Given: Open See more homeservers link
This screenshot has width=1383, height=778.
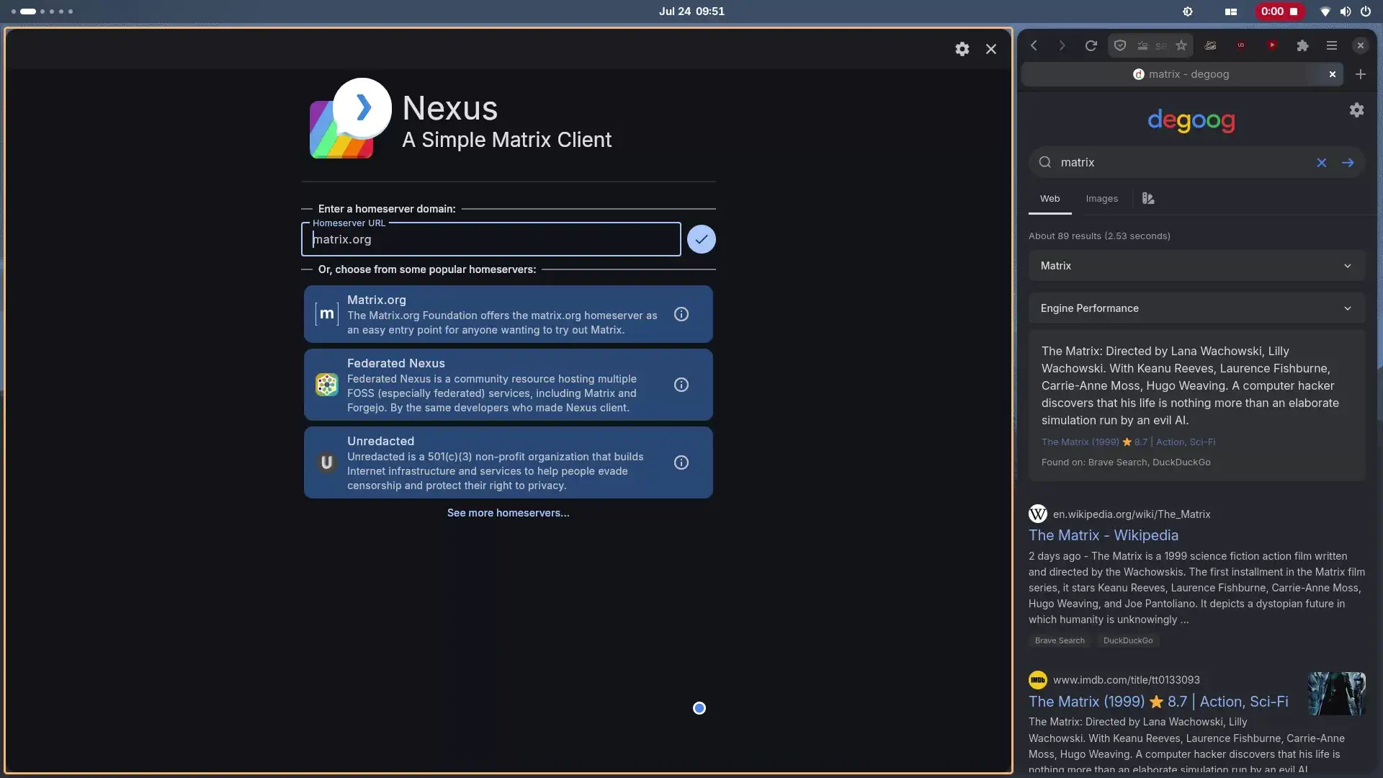Looking at the screenshot, I should (509, 513).
